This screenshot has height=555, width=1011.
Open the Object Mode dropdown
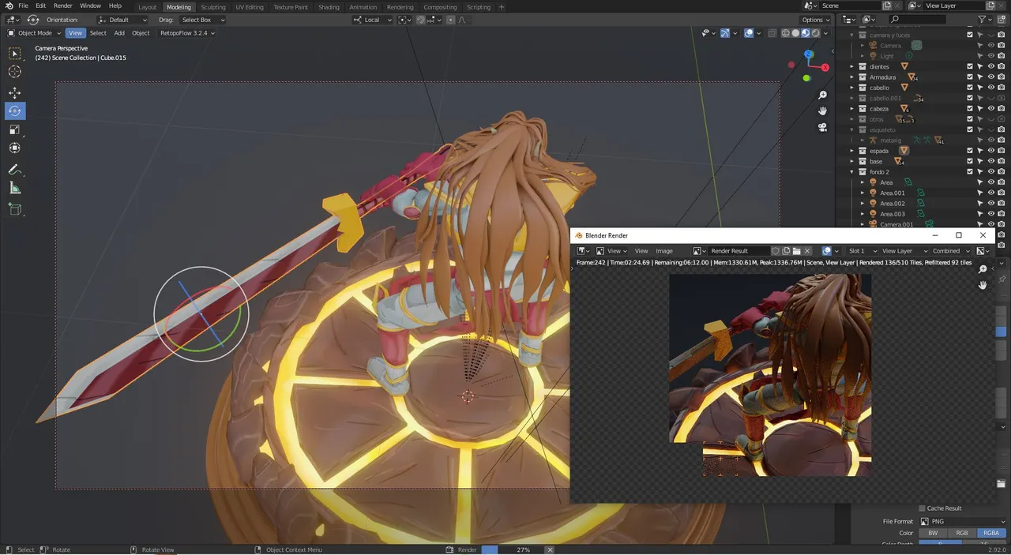pos(32,33)
